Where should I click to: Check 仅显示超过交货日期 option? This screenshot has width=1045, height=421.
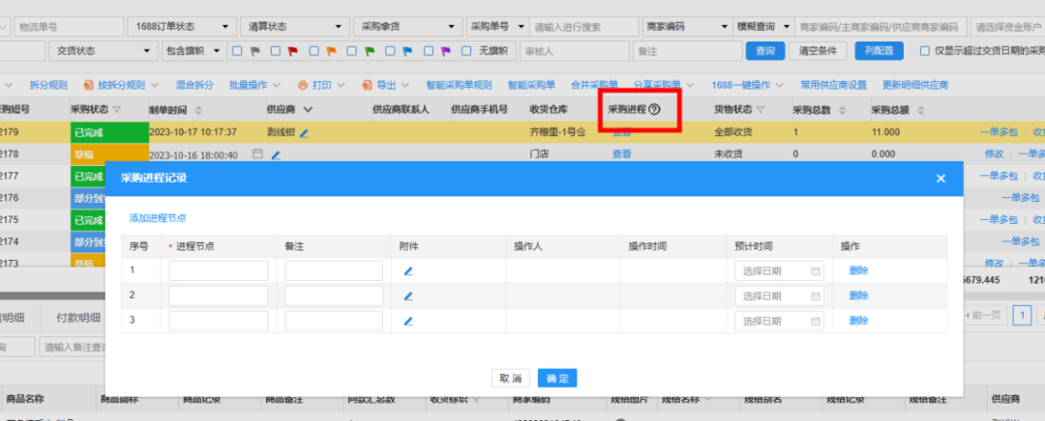[x=924, y=50]
